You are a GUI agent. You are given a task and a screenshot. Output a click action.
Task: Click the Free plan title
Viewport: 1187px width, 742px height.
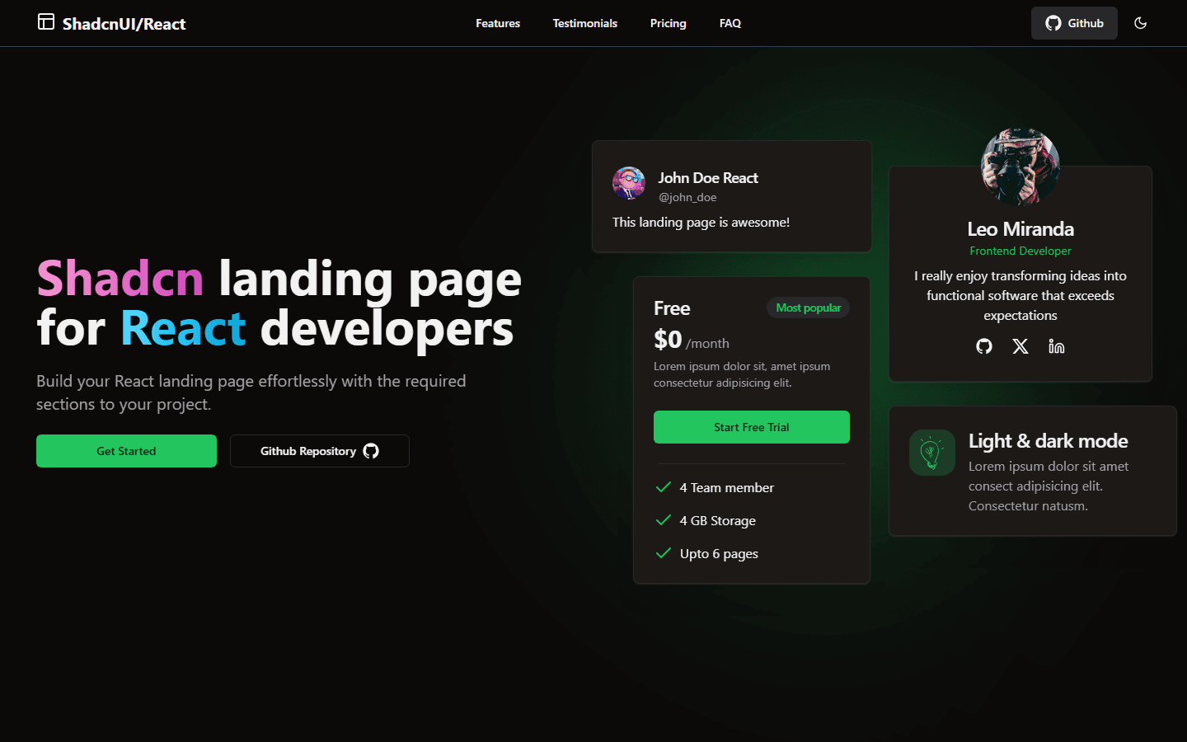click(672, 308)
